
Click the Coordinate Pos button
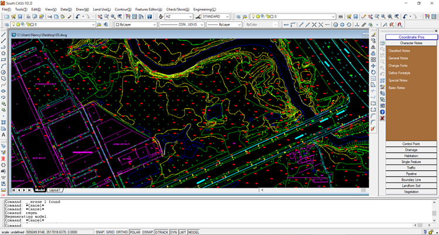pos(411,37)
